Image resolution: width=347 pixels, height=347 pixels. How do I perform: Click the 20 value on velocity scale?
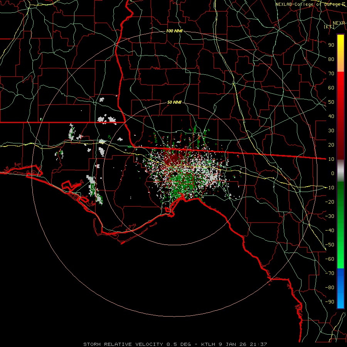(x=331, y=145)
